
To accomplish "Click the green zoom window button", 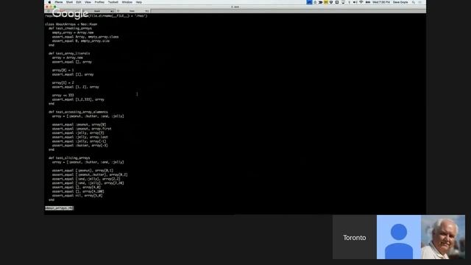I will pos(54,7).
